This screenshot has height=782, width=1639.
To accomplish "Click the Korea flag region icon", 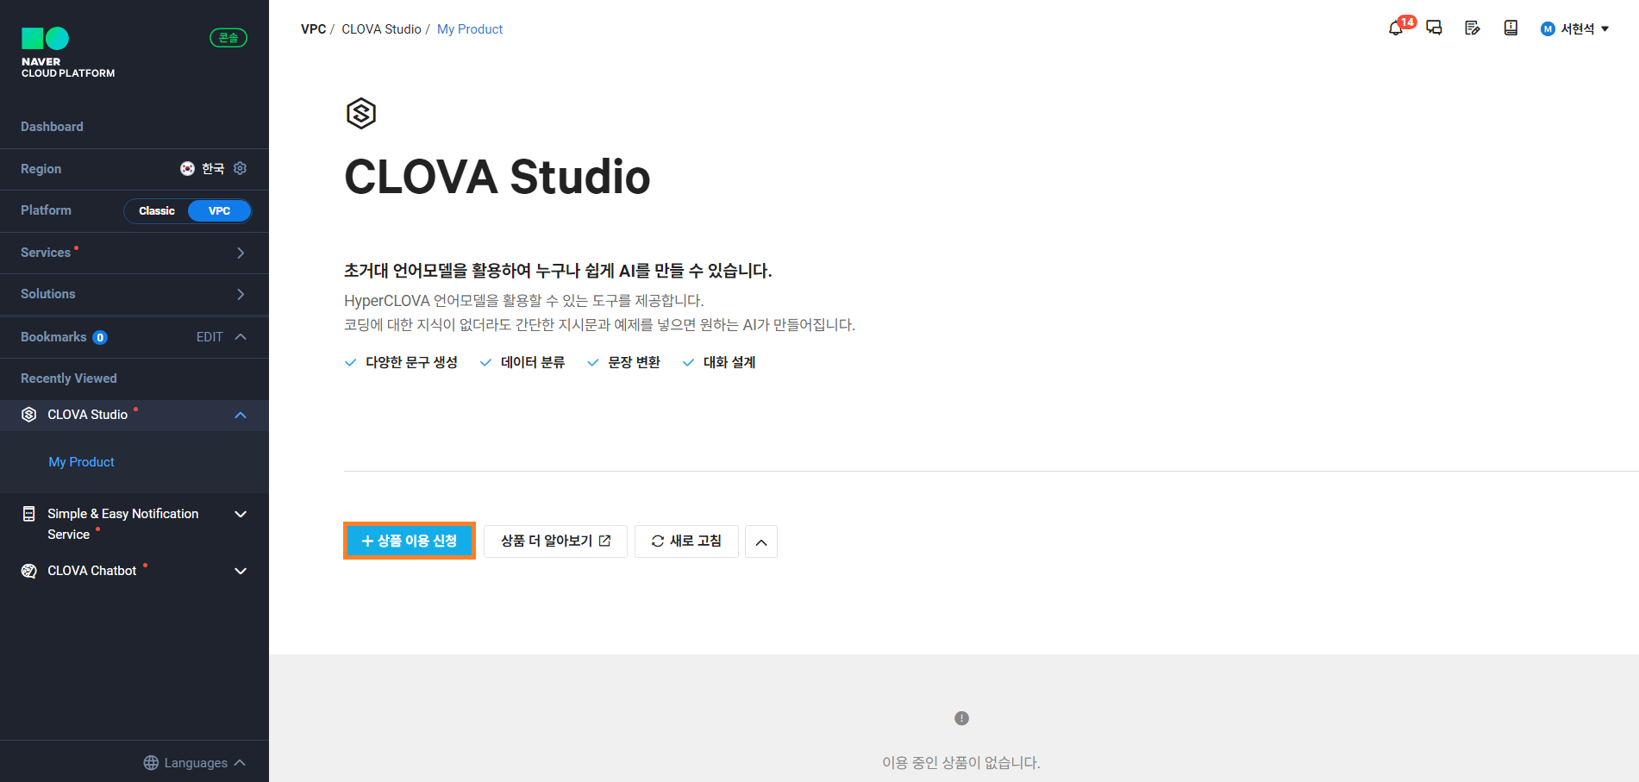I will [x=187, y=168].
